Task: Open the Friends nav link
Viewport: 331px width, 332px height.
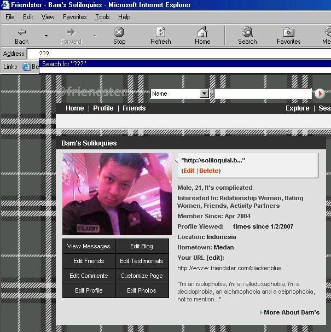Action: pos(134,108)
